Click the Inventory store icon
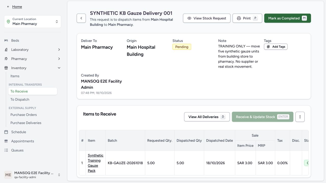The height and width of the screenshot is (183, 326). (x=6, y=68)
